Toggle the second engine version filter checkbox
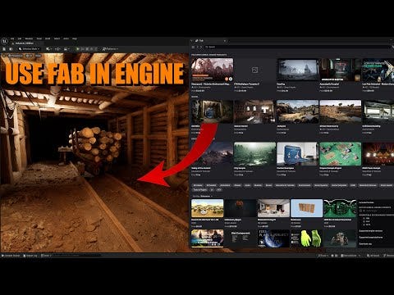Viewport: 394px width, 295px height. coord(364,221)
